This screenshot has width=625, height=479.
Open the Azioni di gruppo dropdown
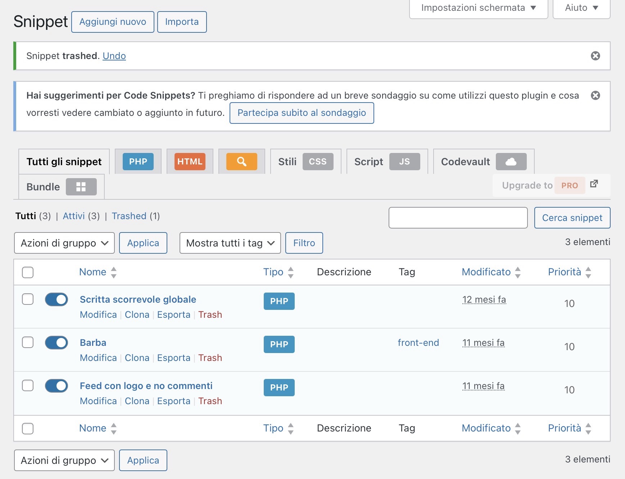coord(64,243)
